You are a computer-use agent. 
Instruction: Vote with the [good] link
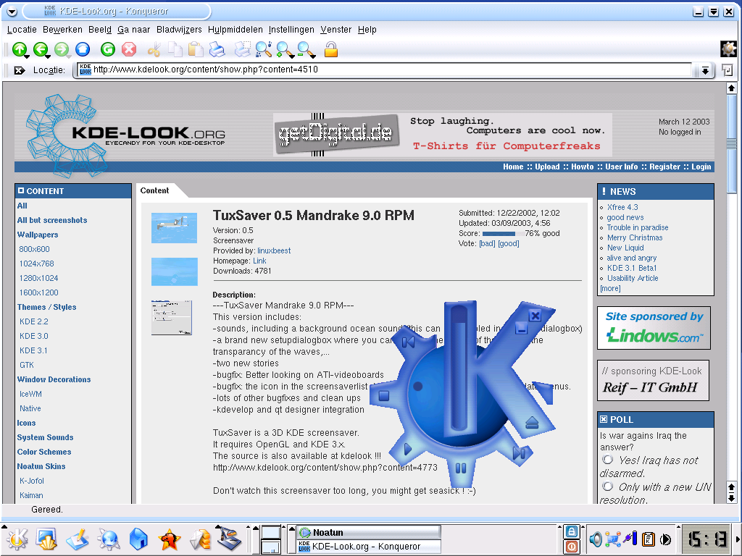click(509, 243)
